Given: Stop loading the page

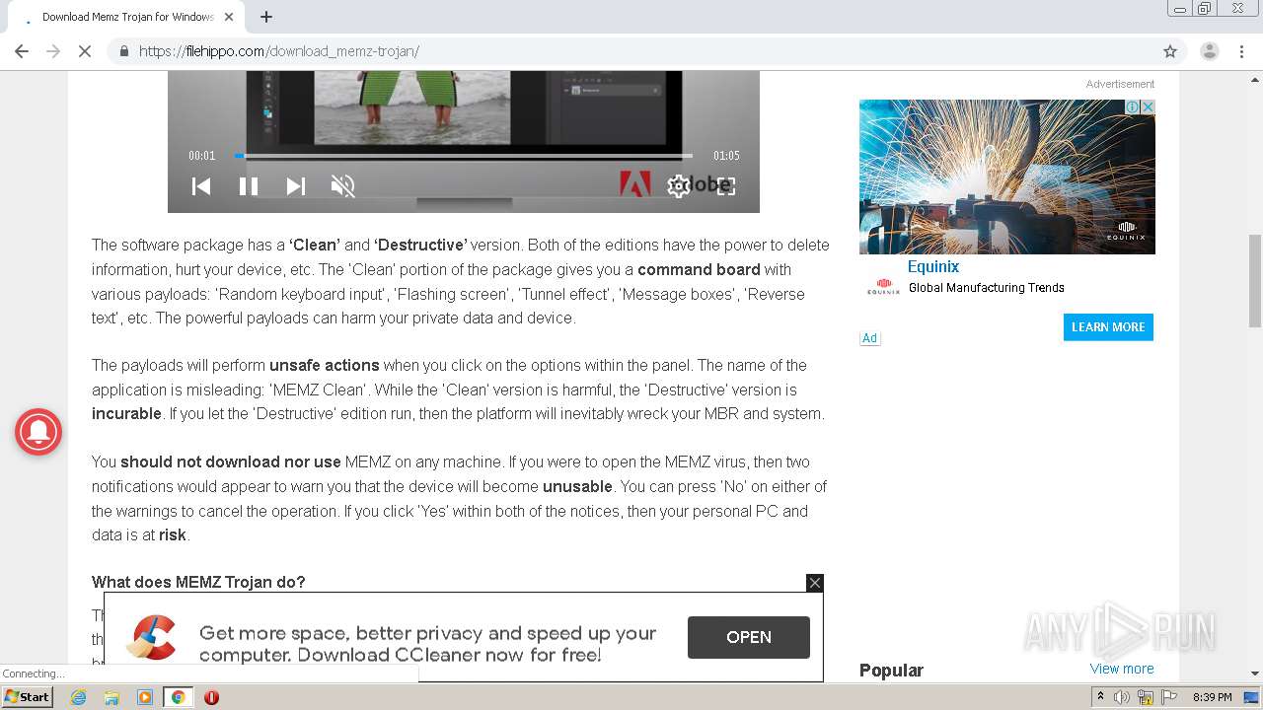Looking at the screenshot, I should tap(85, 51).
